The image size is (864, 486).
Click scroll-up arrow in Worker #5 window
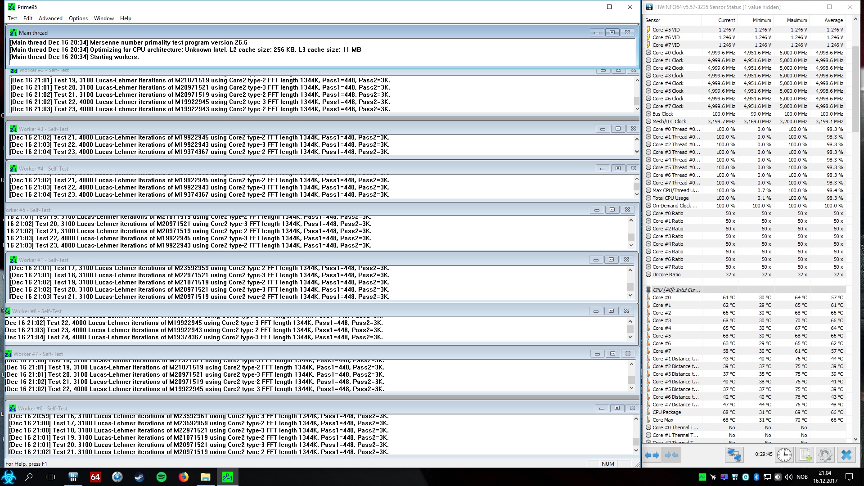pyautogui.click(x=631, y=220)
